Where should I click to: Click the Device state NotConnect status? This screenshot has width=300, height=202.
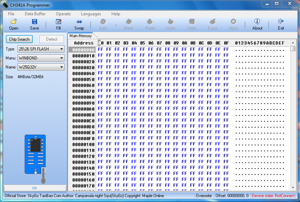pos(274,196)
